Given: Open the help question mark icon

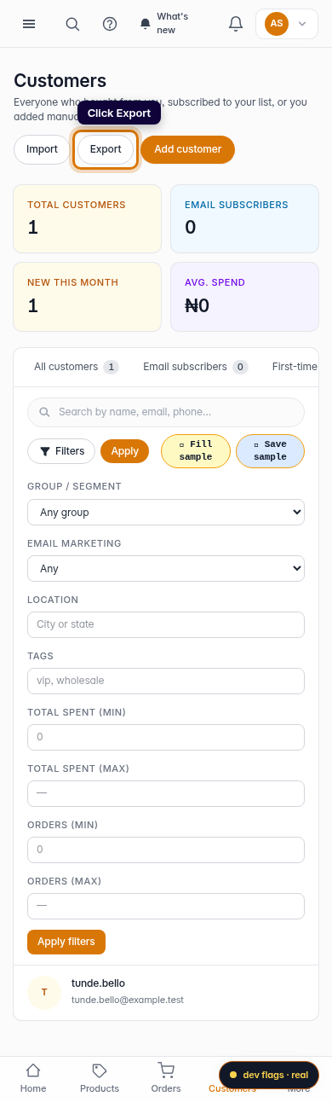Looking at the screenshot, I should coord(110,24).
